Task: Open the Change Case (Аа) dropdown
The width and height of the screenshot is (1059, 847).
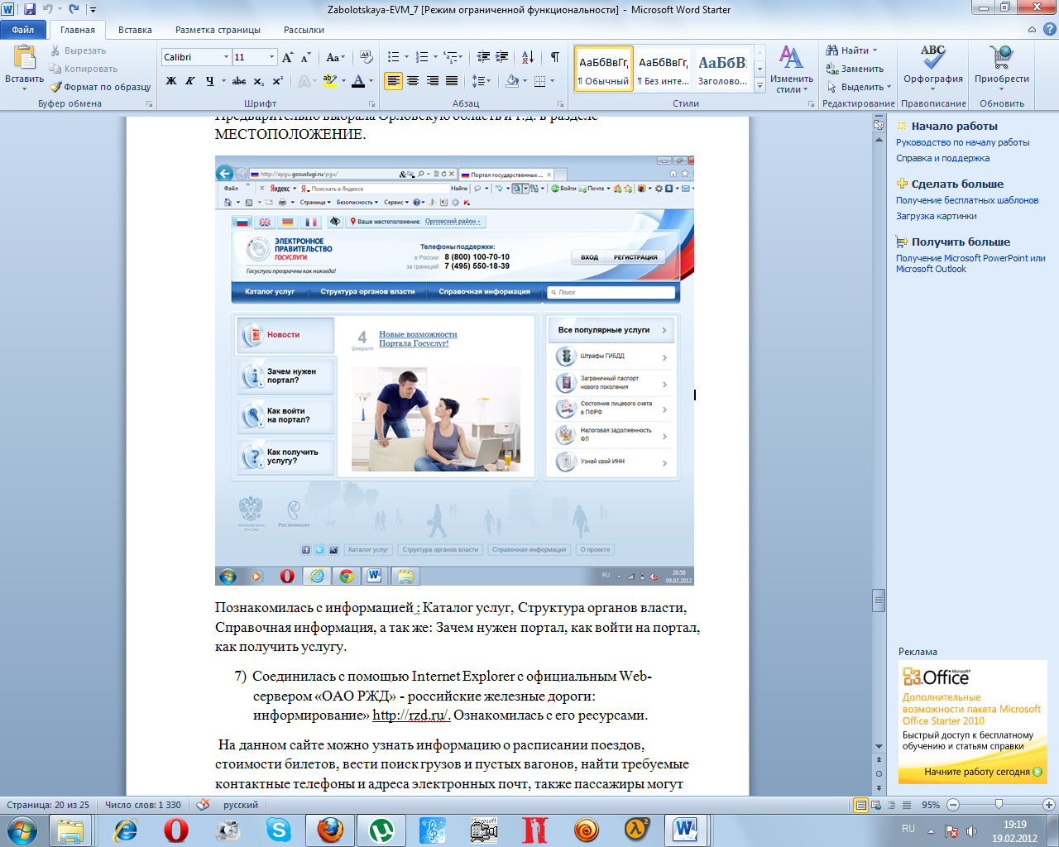Action: point(335,57)
